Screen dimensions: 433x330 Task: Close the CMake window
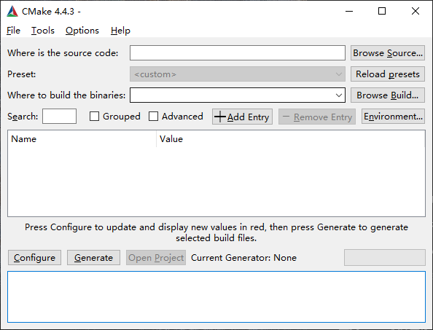tap(416, 12)
